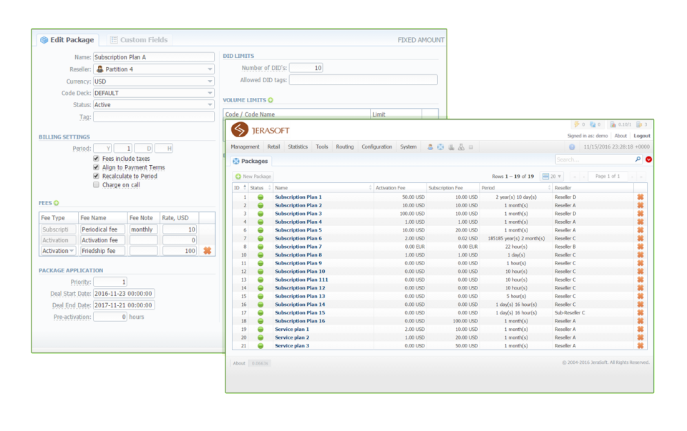Click the Number of DID's field
687x431 pixels.
306,68
